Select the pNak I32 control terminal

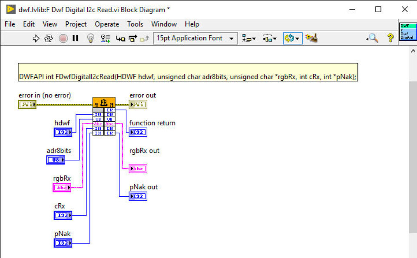coord(63,243)
